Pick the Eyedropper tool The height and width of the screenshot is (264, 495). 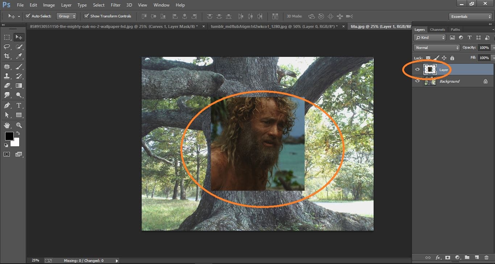[19, 56]
